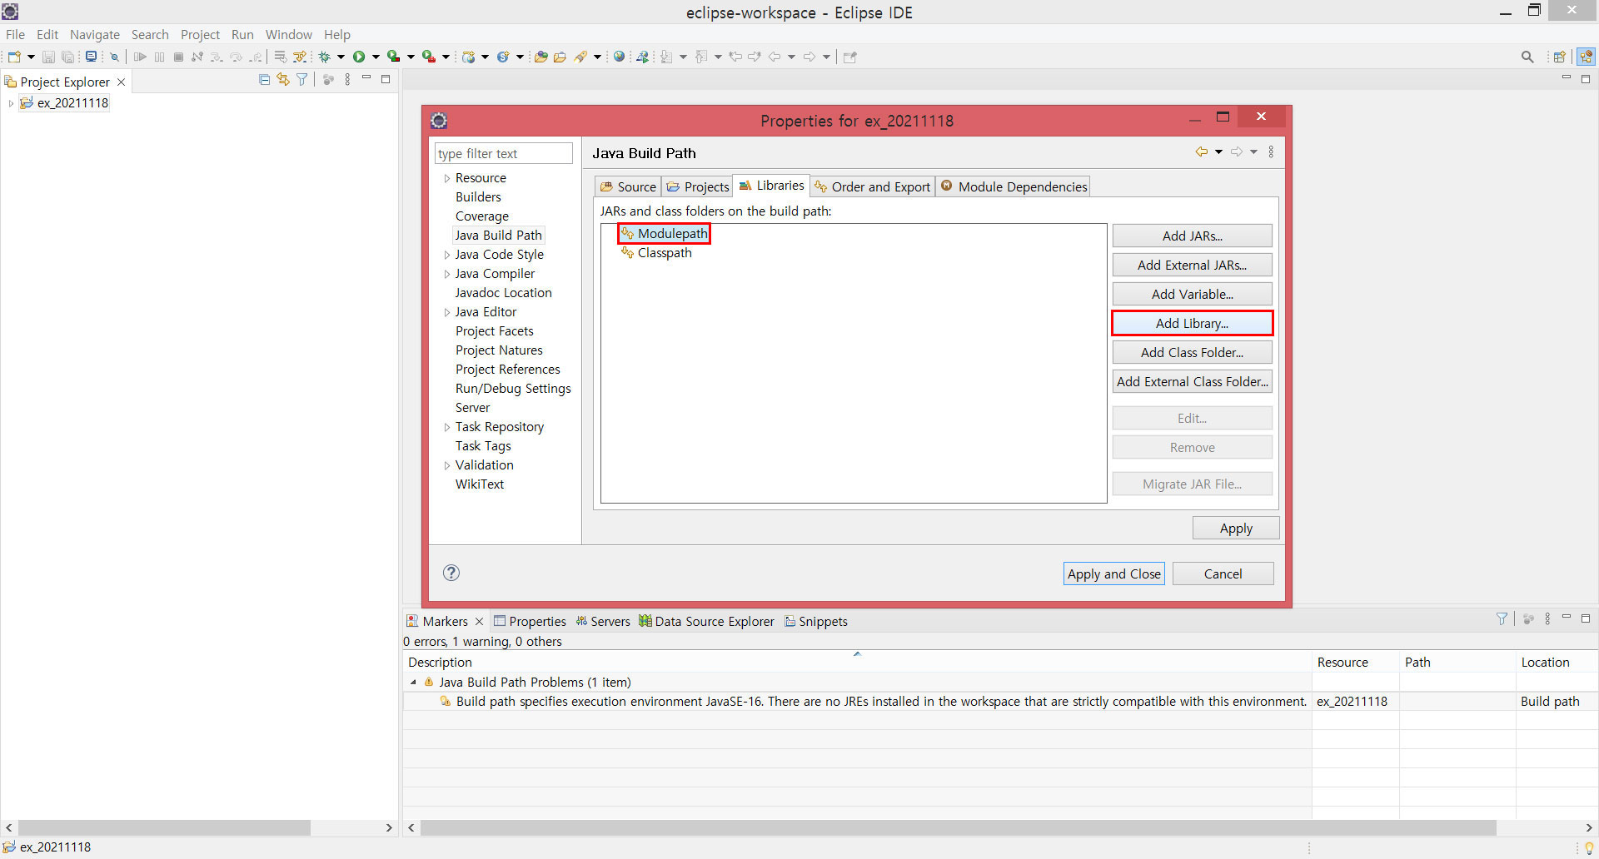The height and width of the screenshot is (859, 1599).
Task: Expand the Java Code Style category
Action: [446, 255]
